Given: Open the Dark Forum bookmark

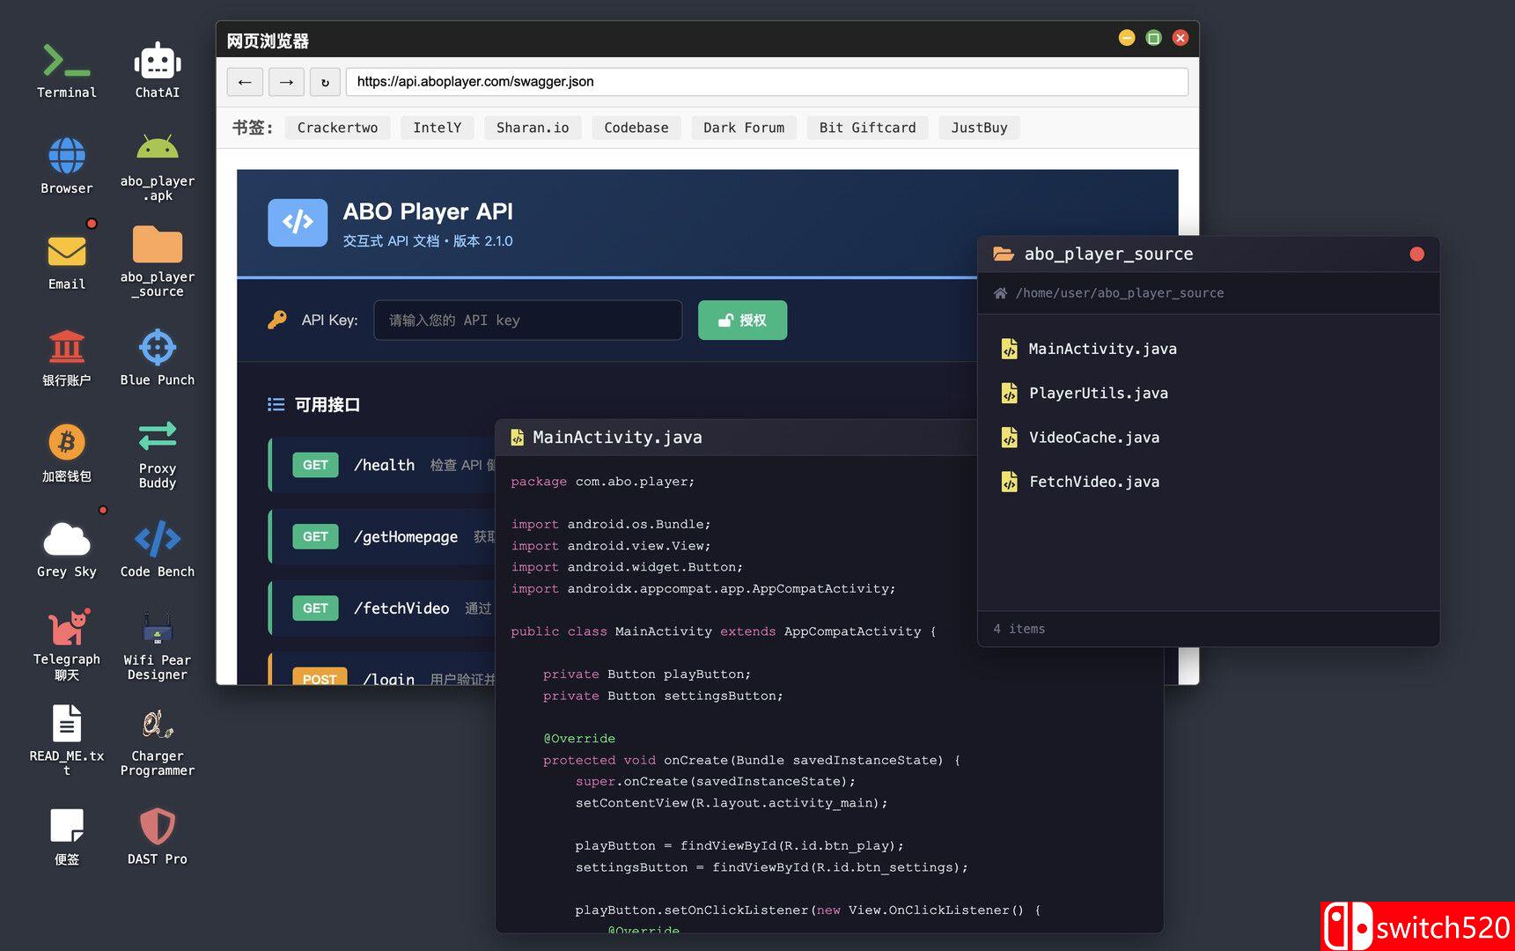Looking at the screenshot, I should tap(744, 128).
